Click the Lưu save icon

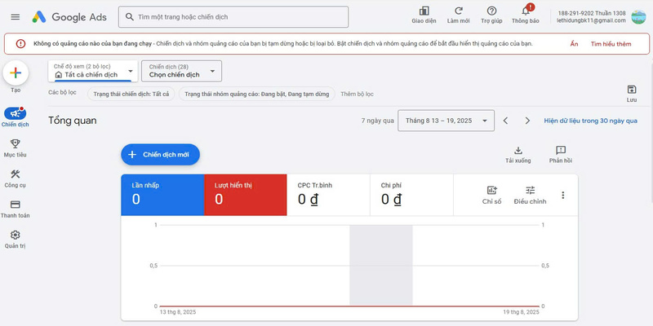tap(631, 90)
